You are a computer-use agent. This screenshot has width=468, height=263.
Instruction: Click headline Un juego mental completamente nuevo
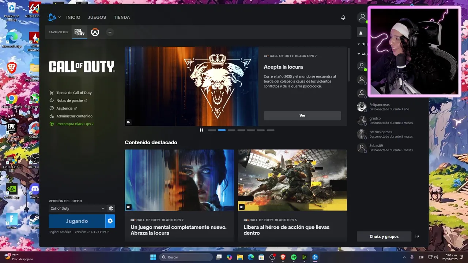click(178, 230)
